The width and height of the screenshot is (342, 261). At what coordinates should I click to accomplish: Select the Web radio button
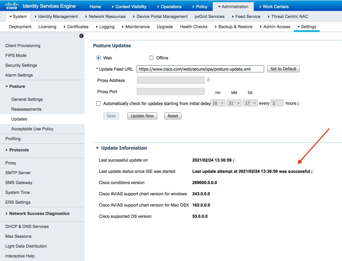click(98, 58)
